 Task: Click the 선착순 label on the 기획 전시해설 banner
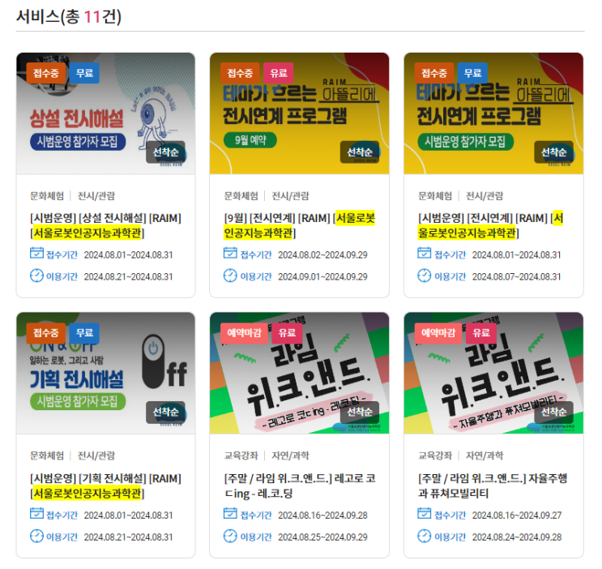[165, 413]
